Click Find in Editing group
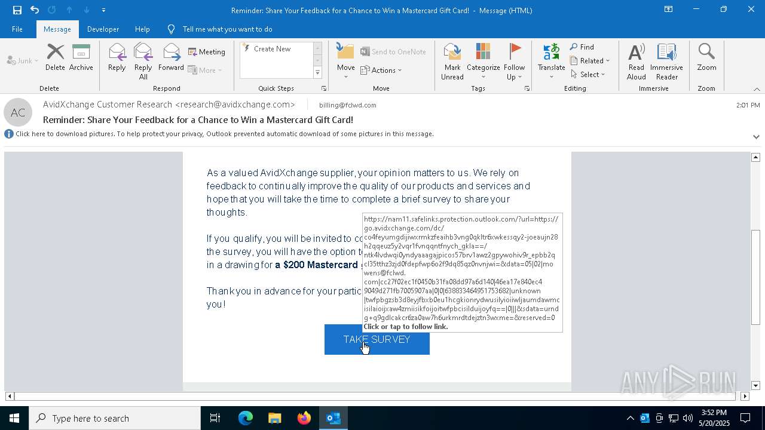The height and width of the screenshot is (430, 765). 582,47
